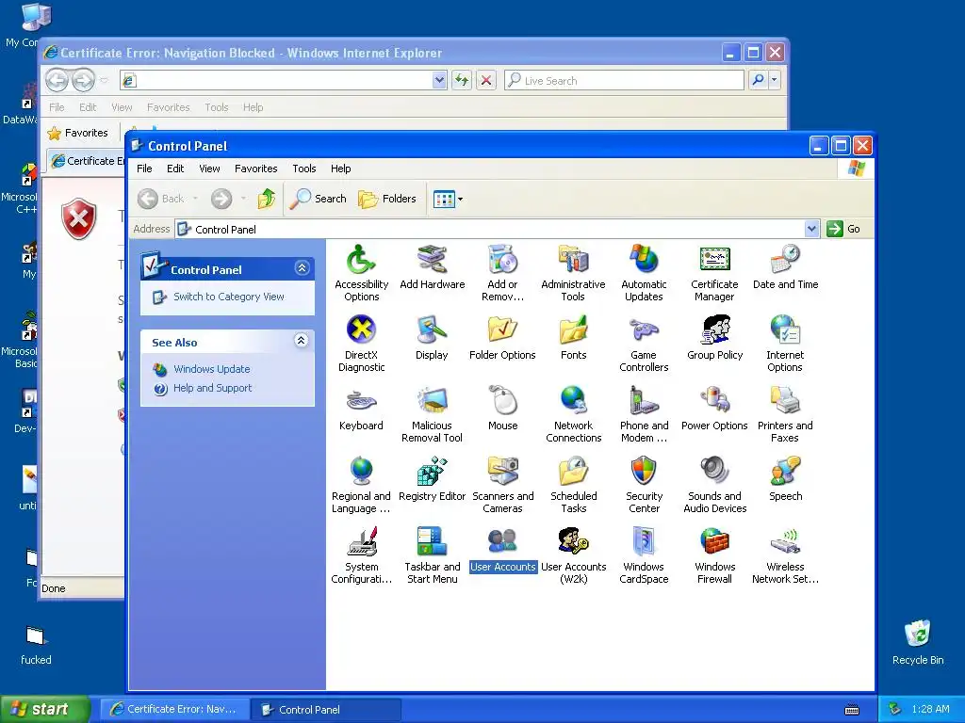965x723 pixels.
Task: Open Sounds and Audio Devices icon
Action: (714, 485)
